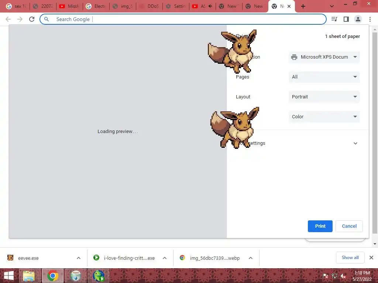Click the lower Eevee desktop pet sprite
The image size is (378, 283).
click(235, 127)
